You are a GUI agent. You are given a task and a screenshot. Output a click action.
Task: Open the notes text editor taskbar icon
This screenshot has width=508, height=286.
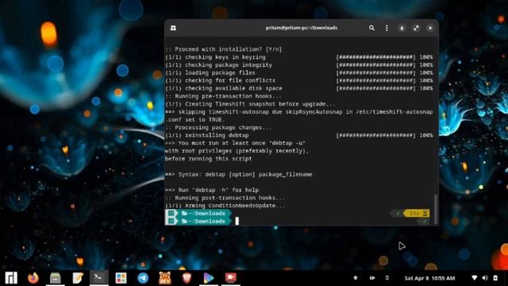(78, 278)
